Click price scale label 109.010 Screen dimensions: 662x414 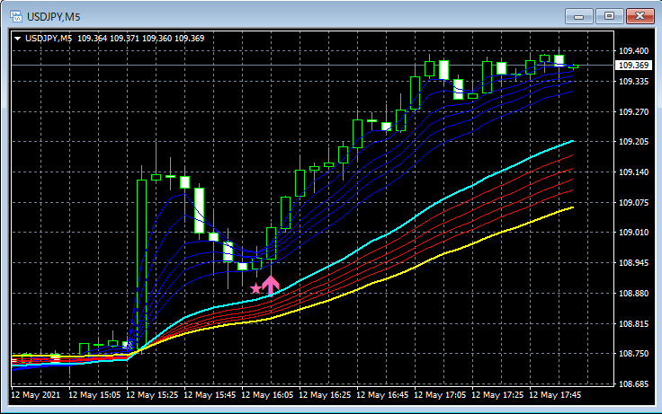click(x=633, y=233)
